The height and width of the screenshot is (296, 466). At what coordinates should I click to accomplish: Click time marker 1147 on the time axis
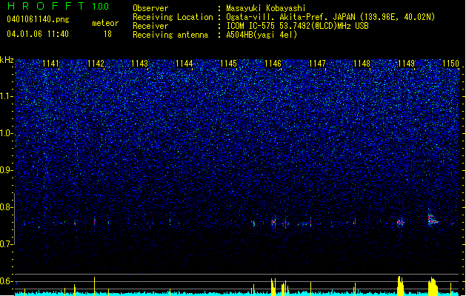pyautogui.click(x=317, y=64)
